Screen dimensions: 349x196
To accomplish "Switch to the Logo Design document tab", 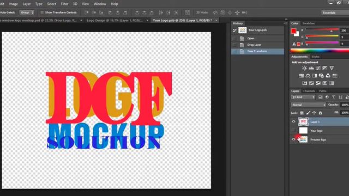I will point(115,20).
